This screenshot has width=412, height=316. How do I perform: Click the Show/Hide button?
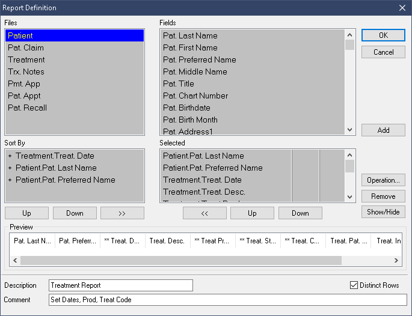tap(383, 212)
